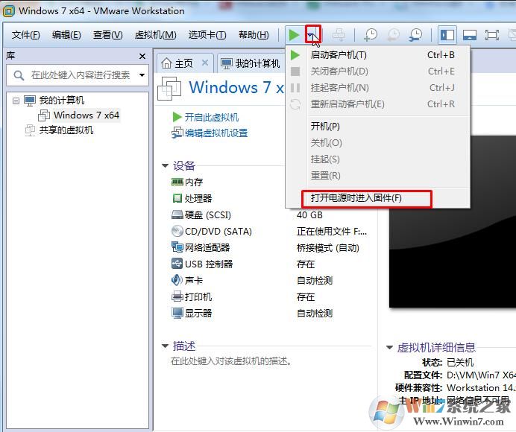Open the 查看(V) menu
The height and width of the screenshot is (432, 516).
tap(107, 35)
